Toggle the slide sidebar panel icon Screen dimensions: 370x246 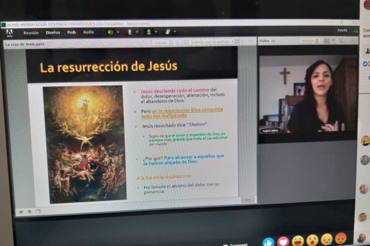[38, 212]
